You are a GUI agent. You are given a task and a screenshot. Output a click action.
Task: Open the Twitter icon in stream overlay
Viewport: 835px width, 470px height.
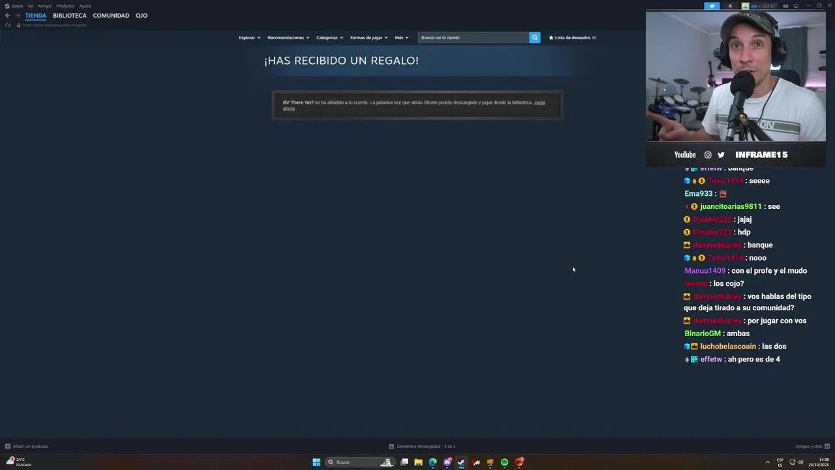[x=721, y=155]
